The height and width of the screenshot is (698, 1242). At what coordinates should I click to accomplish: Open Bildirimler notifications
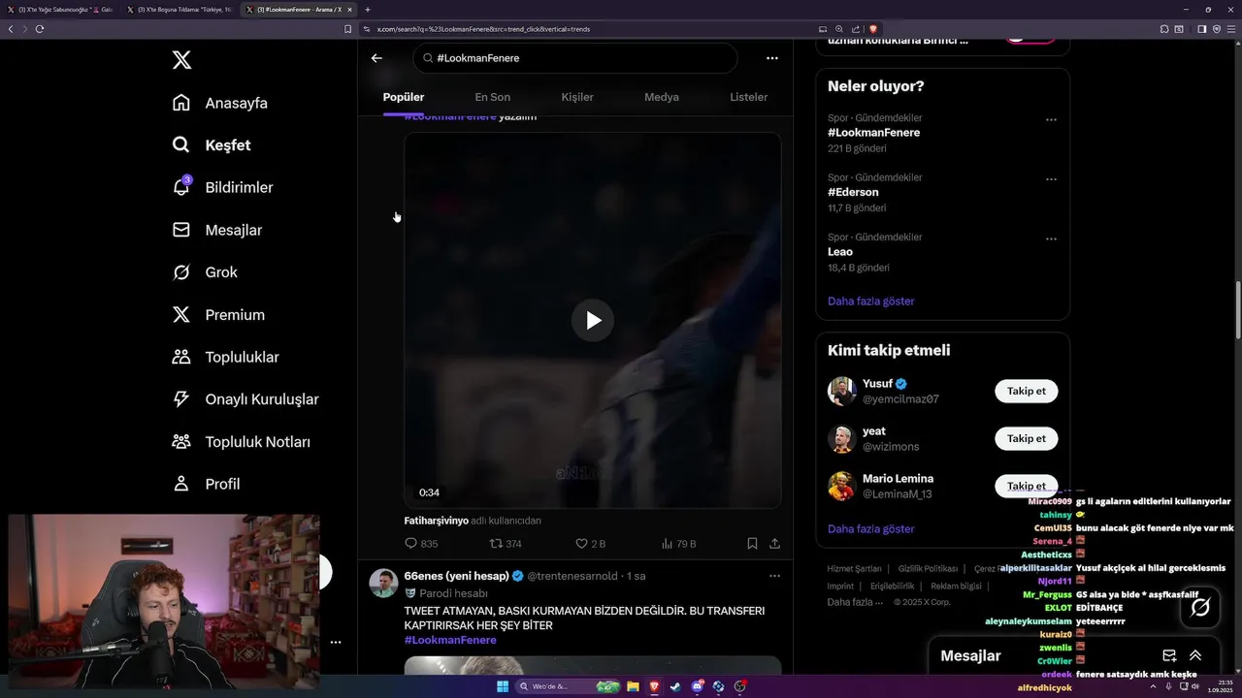click(x=222, y=187)
